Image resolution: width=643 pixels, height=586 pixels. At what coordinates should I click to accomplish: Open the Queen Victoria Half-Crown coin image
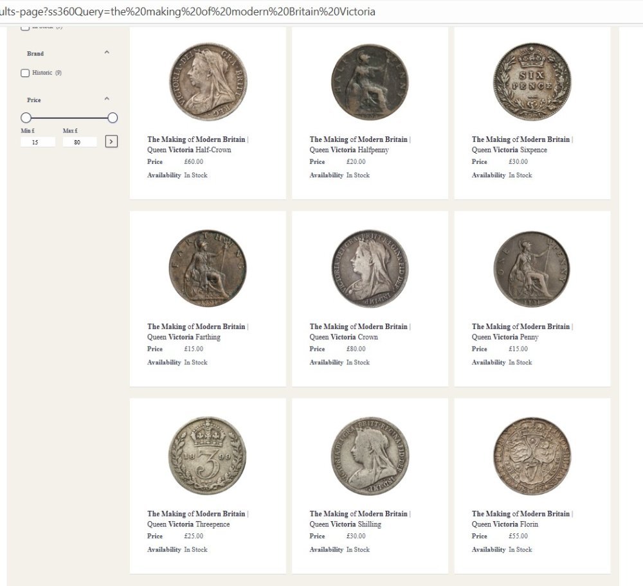(208, 82)
